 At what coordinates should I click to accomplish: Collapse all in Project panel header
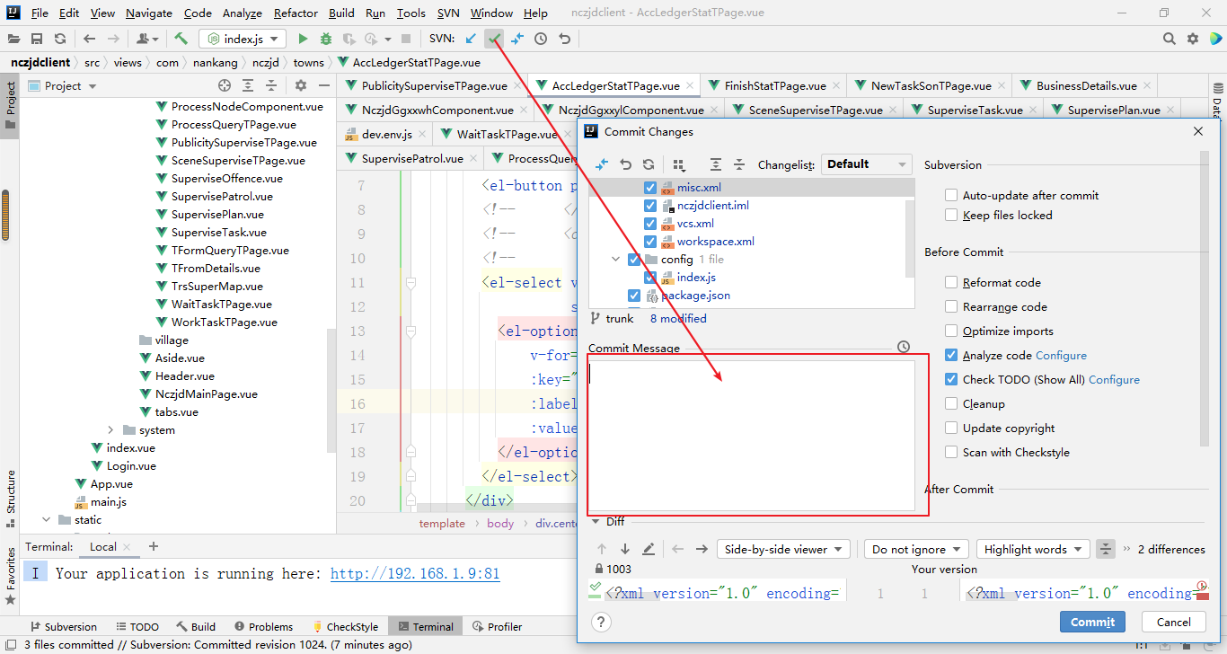(272, 85)
